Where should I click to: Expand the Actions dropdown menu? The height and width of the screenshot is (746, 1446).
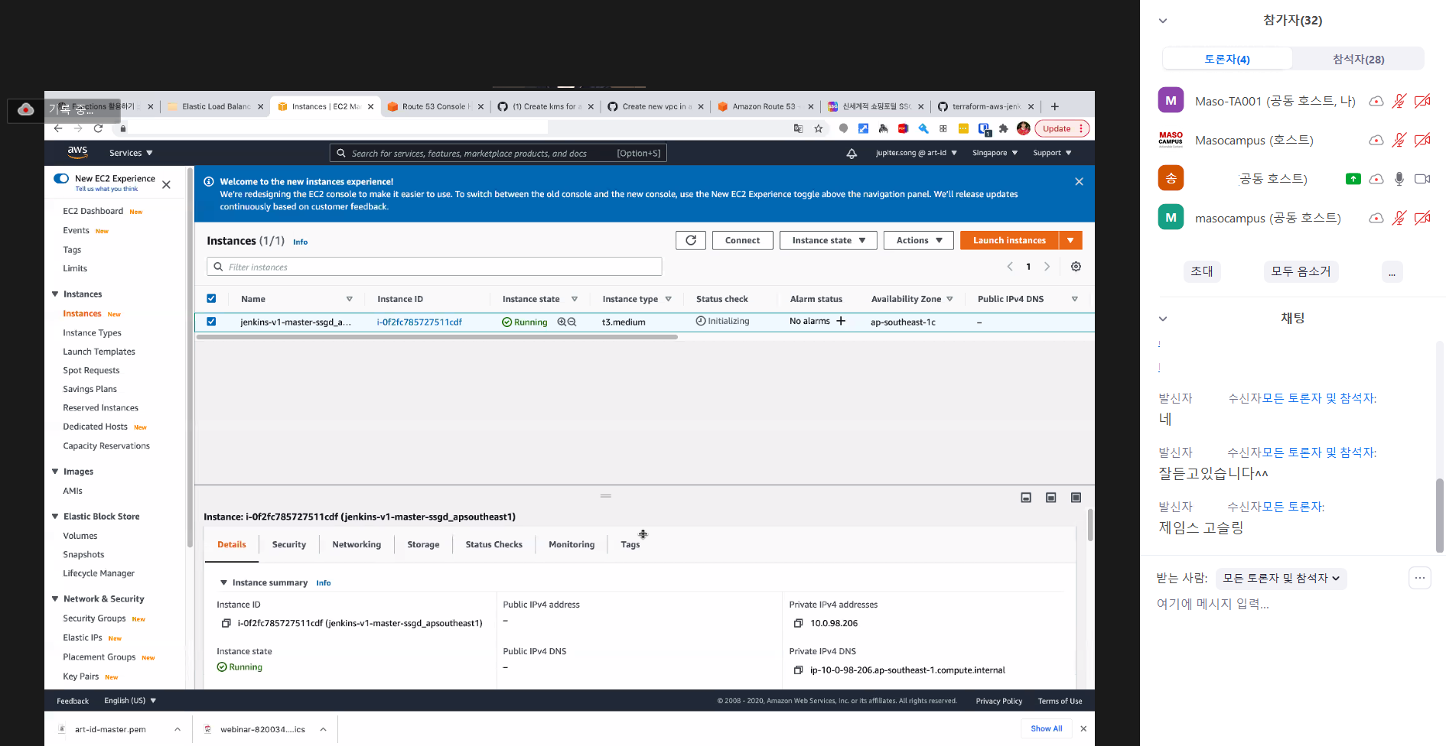tap(918, 241)
